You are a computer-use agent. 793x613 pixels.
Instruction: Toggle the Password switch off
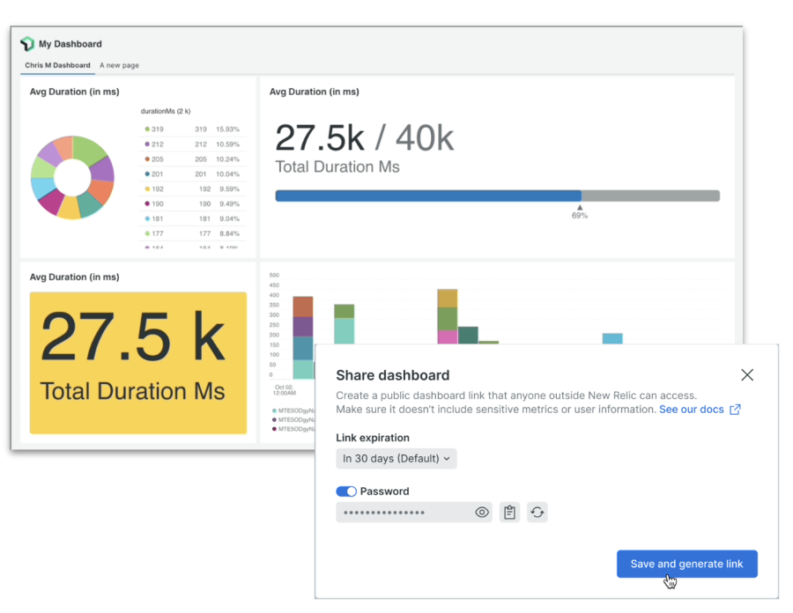tap(346, 491)
